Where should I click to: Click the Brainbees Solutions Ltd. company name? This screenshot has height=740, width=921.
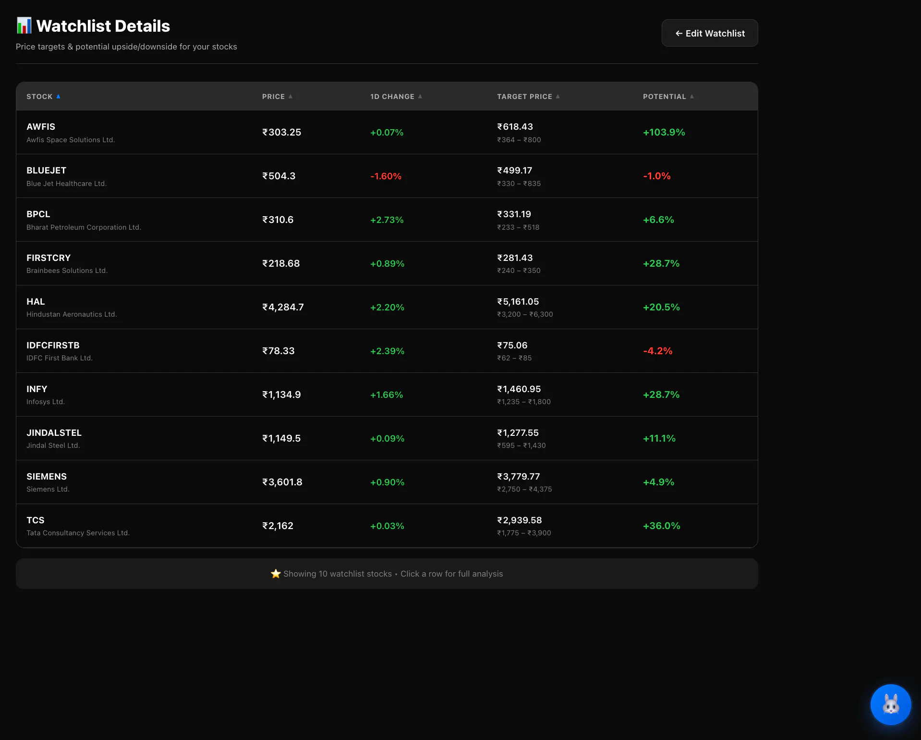(67, 271)
